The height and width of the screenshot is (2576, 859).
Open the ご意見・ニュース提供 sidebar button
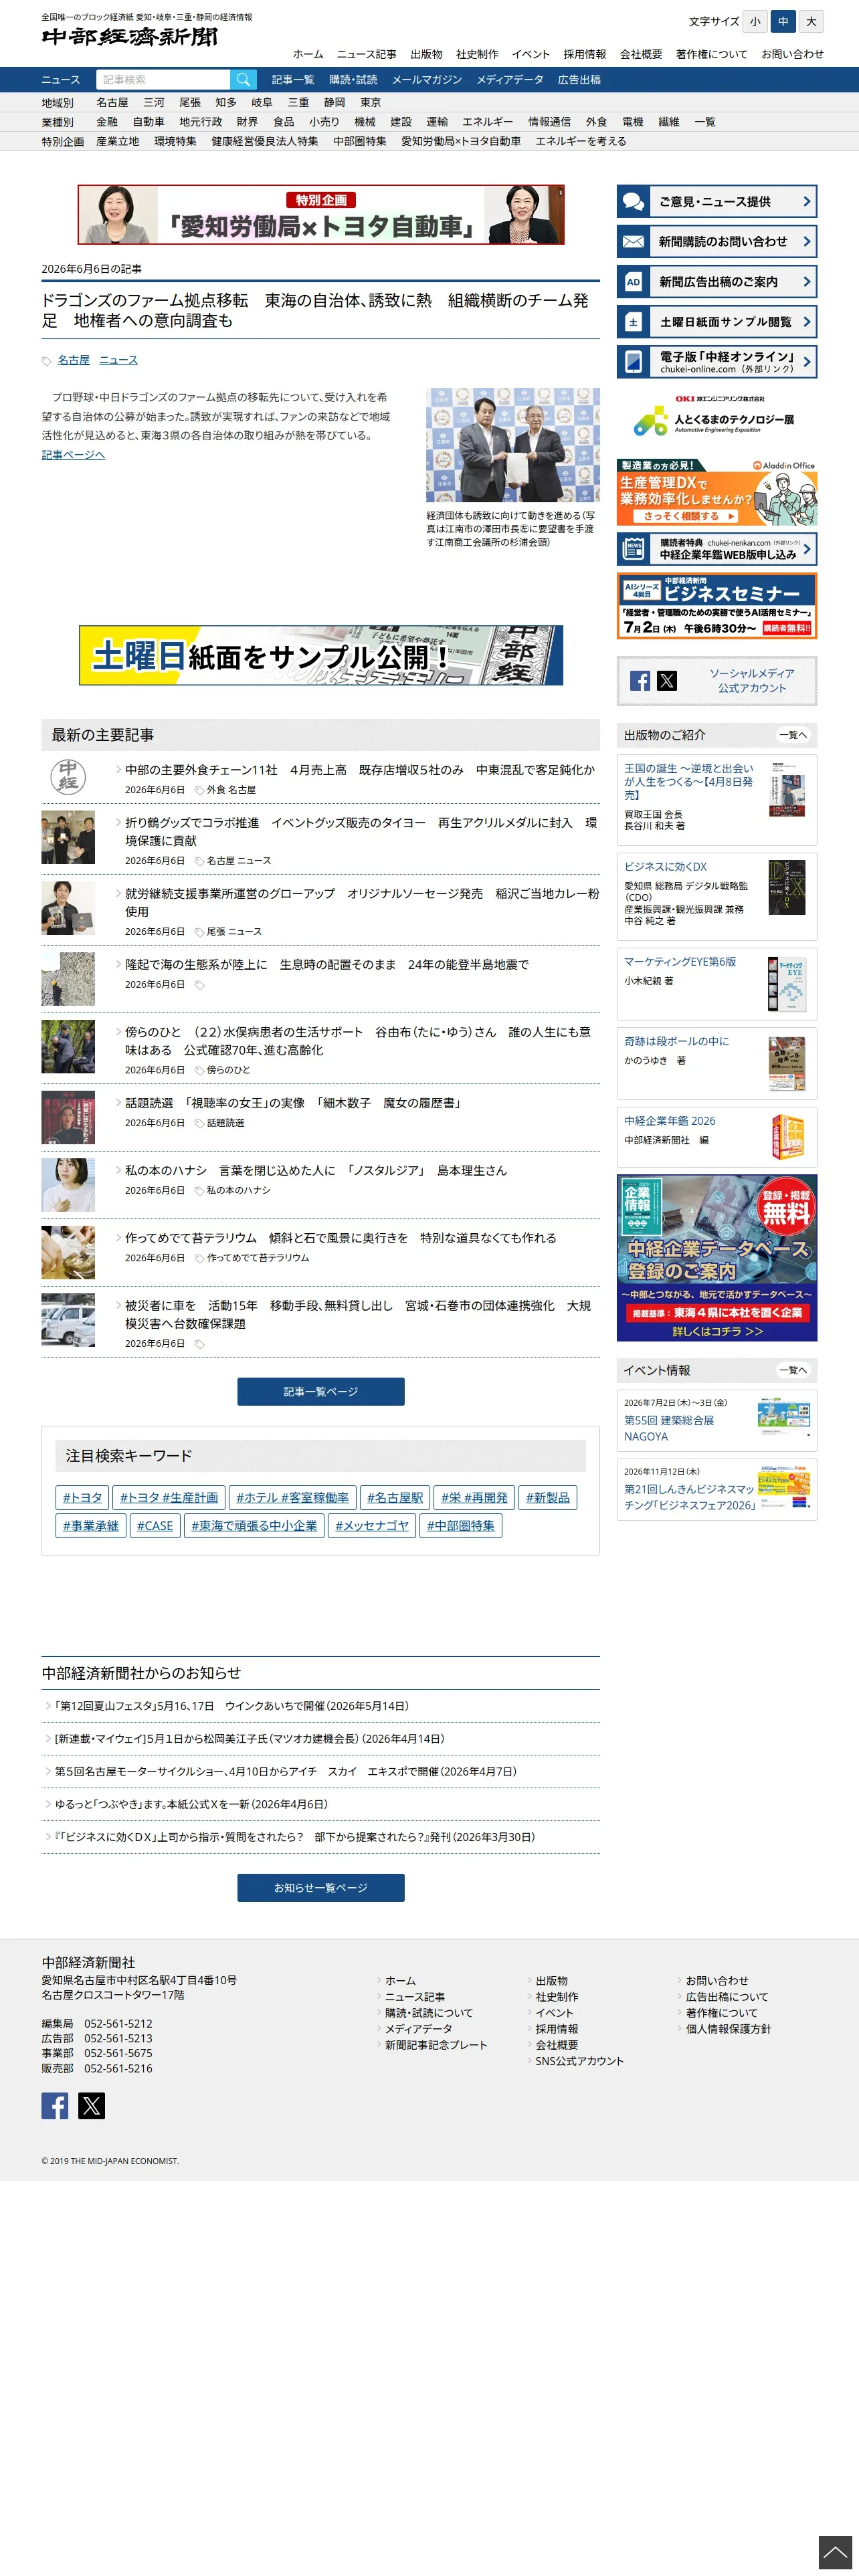point(717,202)
